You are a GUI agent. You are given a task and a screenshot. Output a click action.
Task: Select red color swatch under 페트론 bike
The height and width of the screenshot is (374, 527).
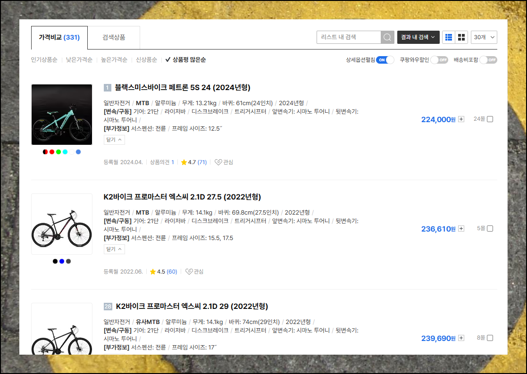(52, 152)
